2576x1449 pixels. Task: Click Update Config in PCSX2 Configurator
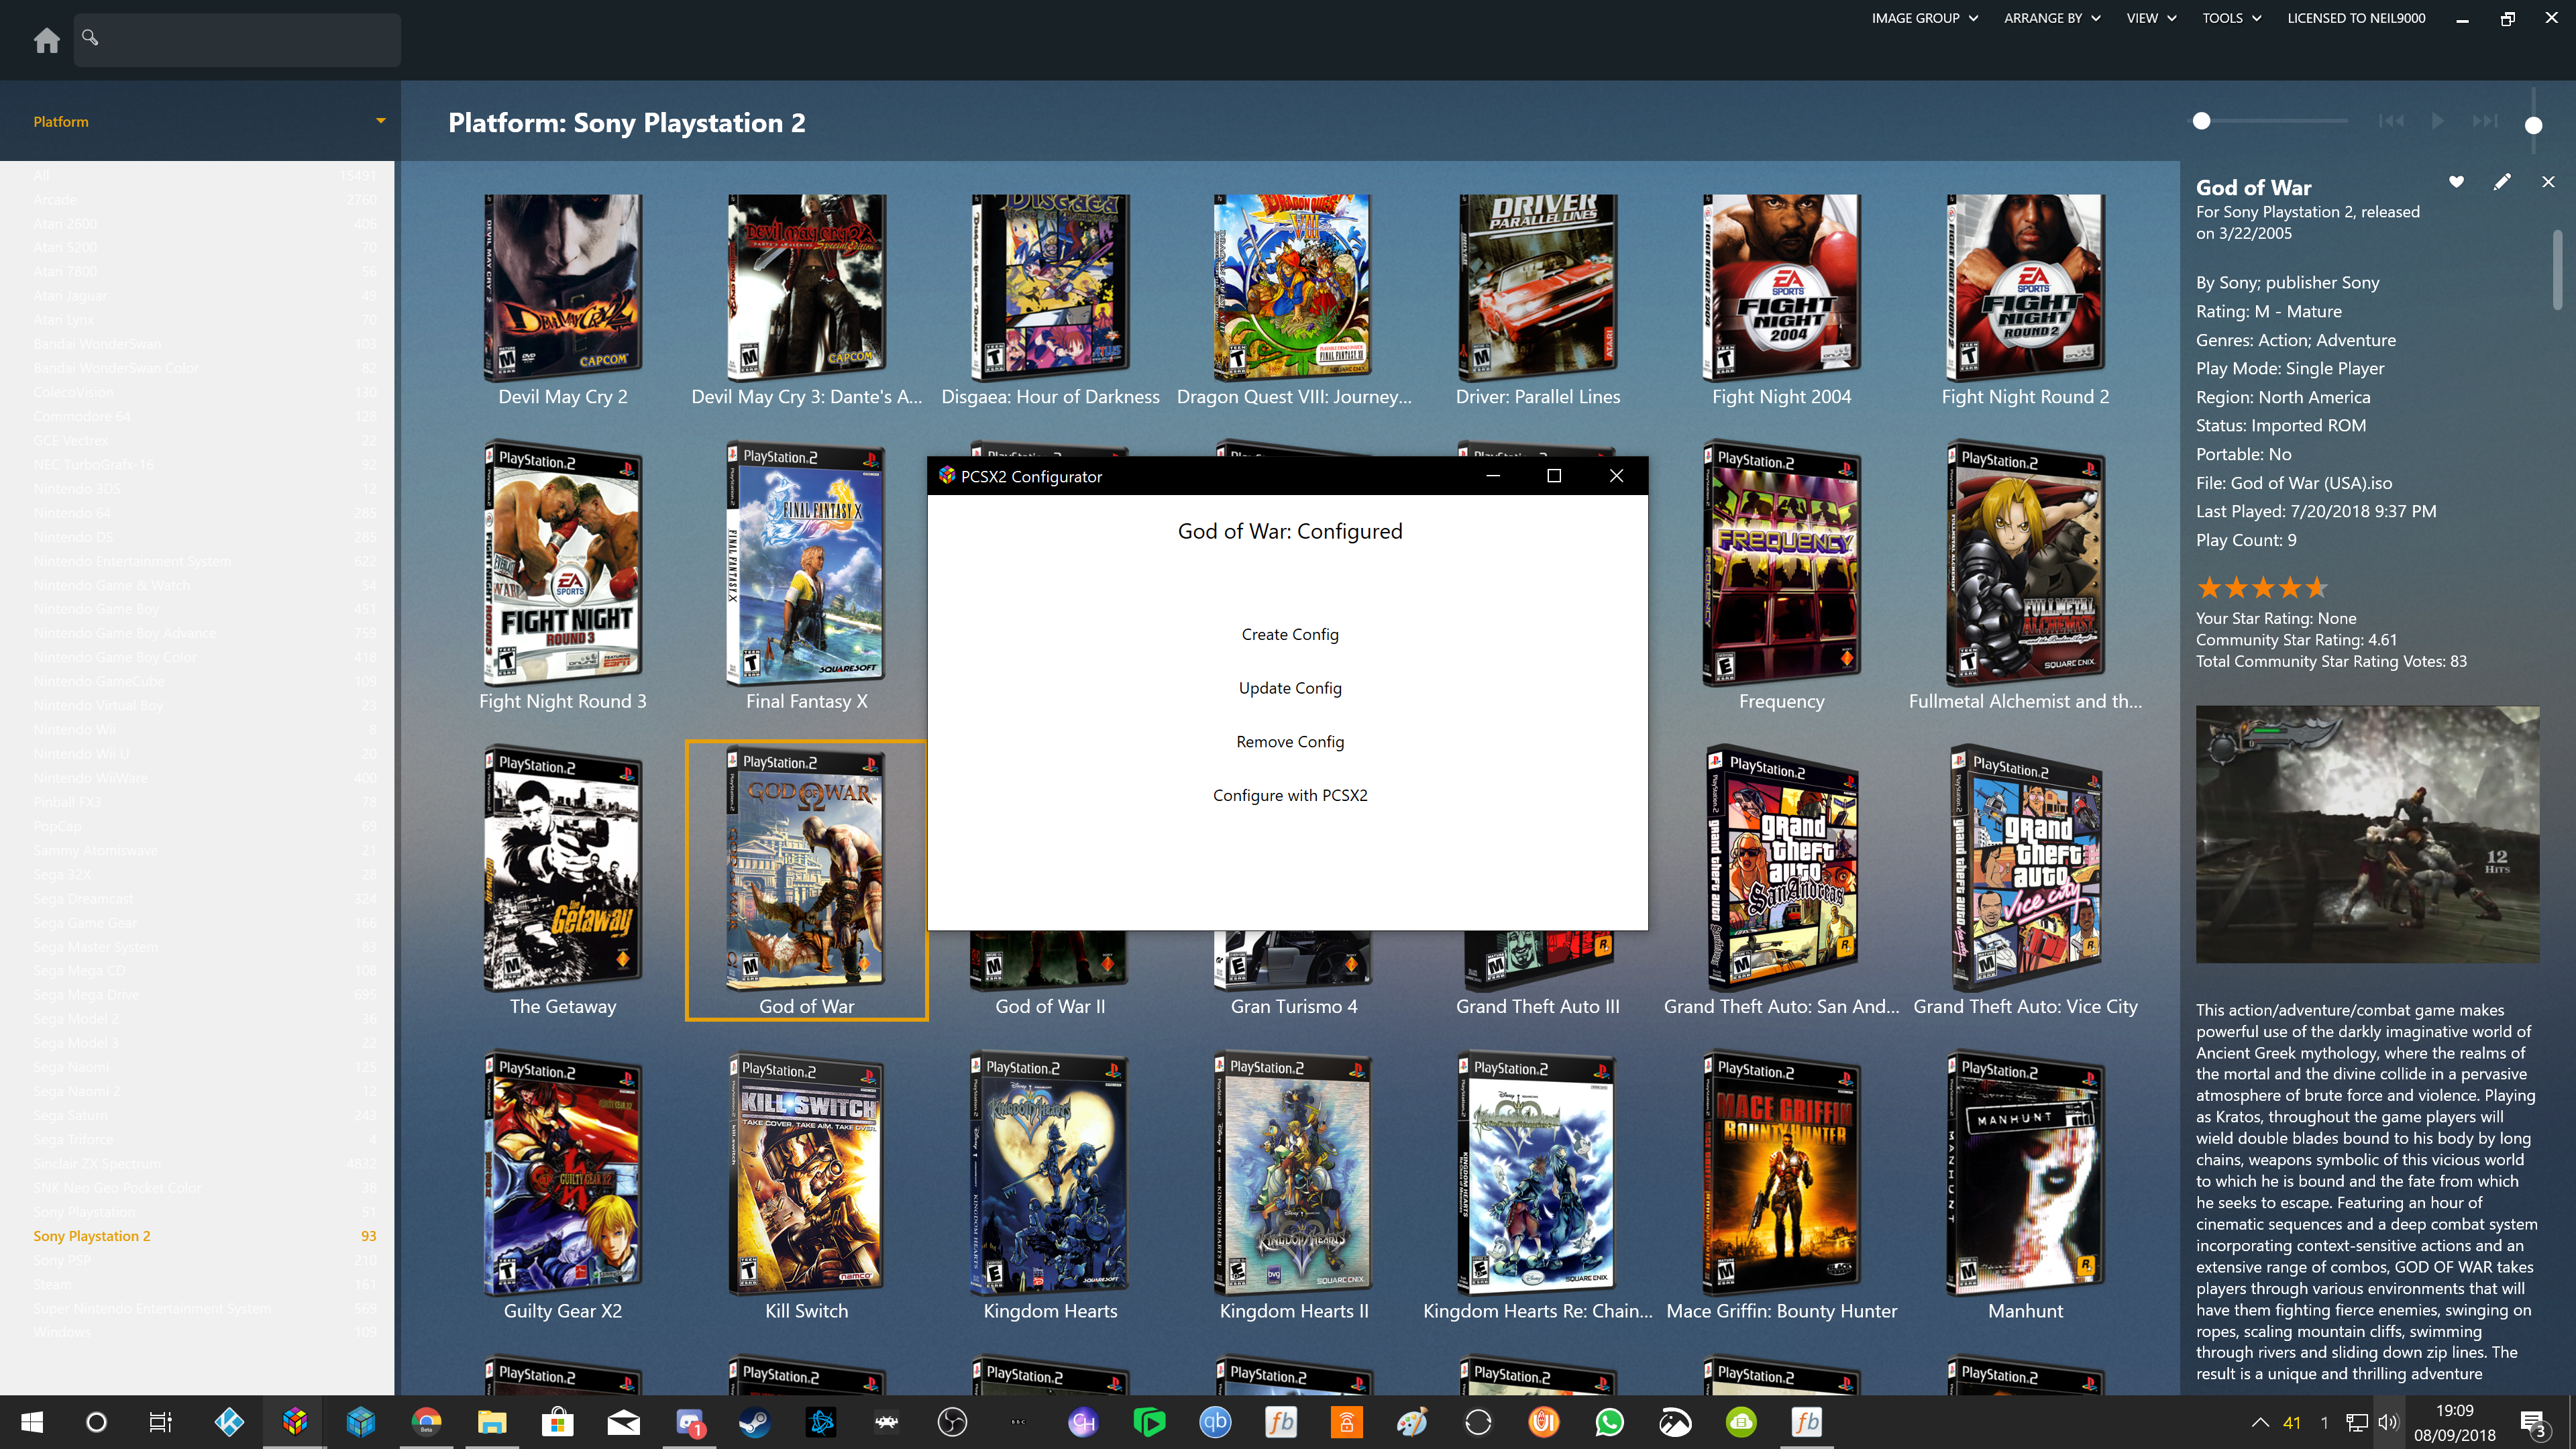point(1289,688)
